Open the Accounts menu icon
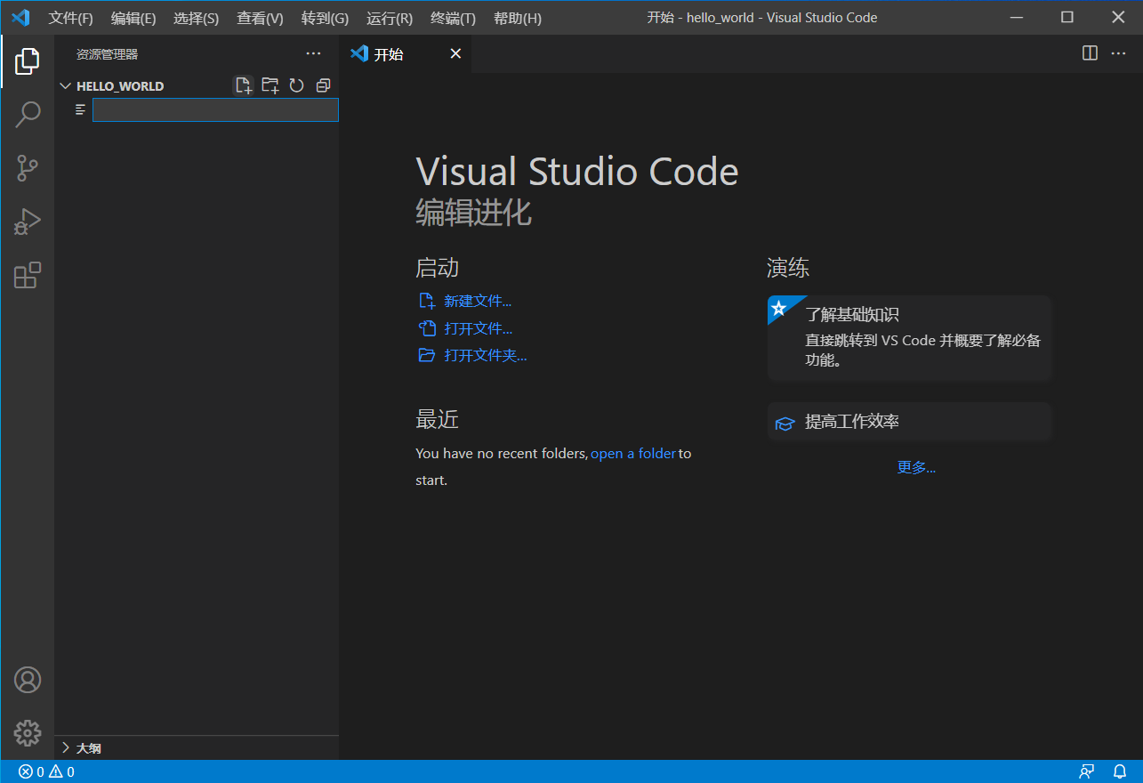This screenshot has height=783, width=1143. (x=28, y=680)
